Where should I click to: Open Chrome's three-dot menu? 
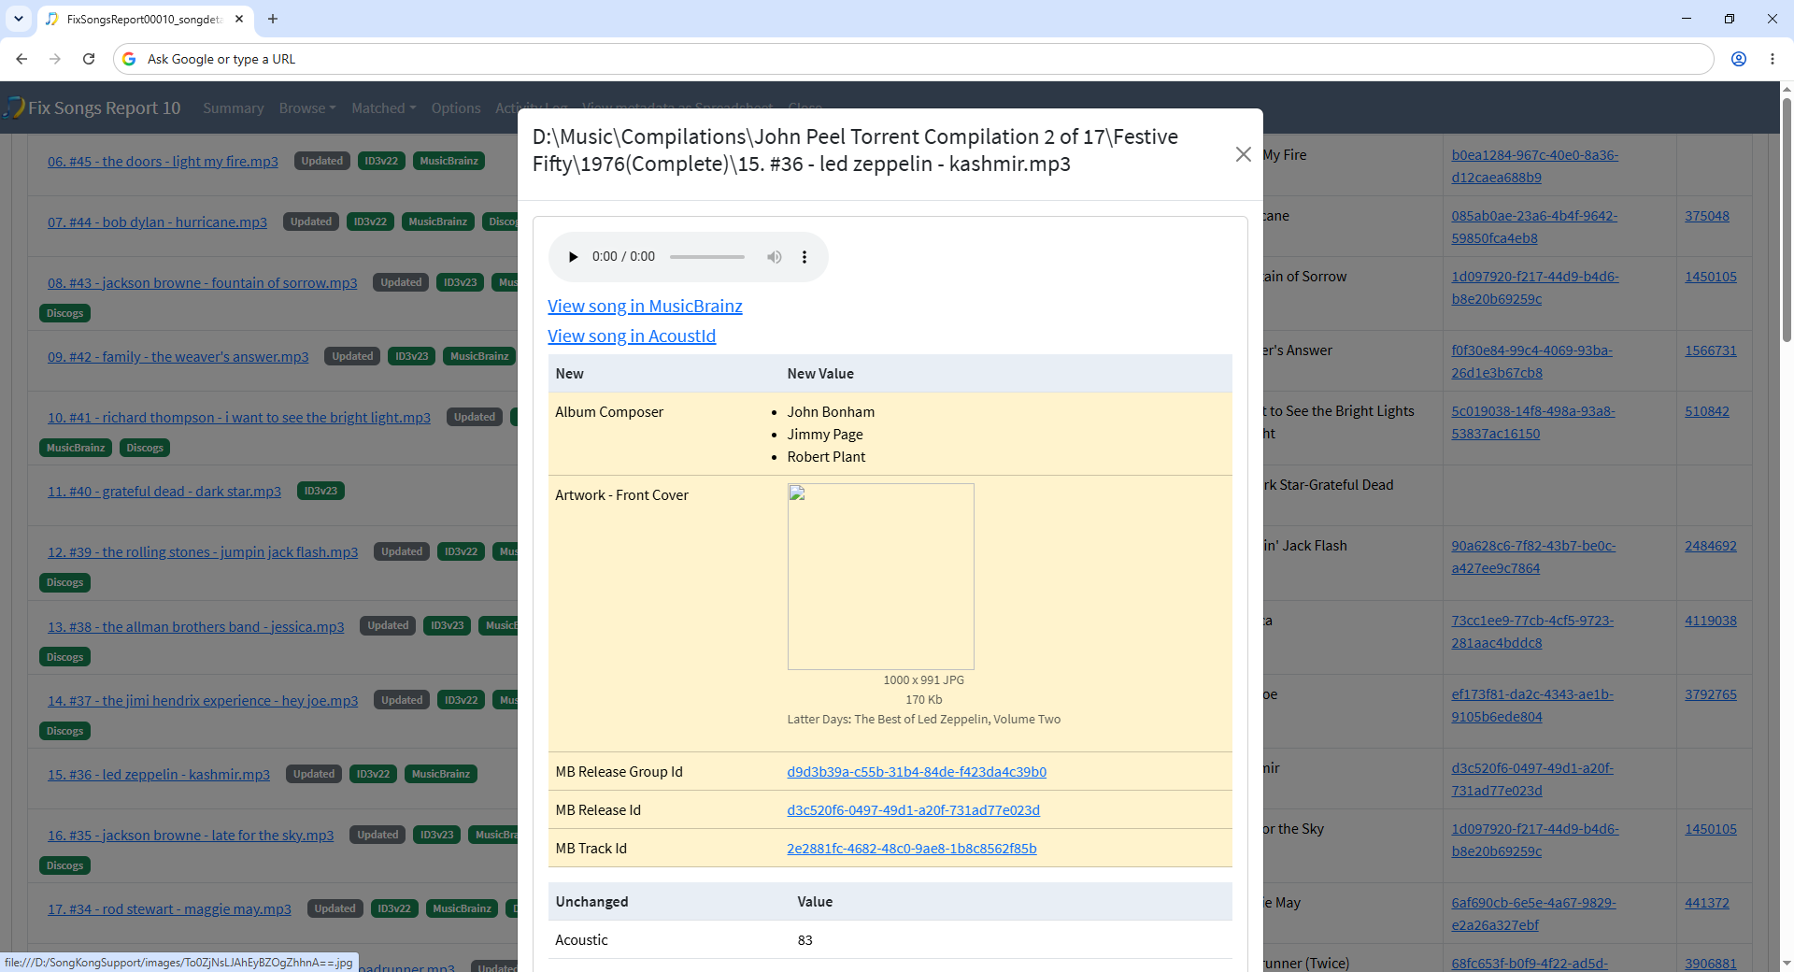(1773, 59)
